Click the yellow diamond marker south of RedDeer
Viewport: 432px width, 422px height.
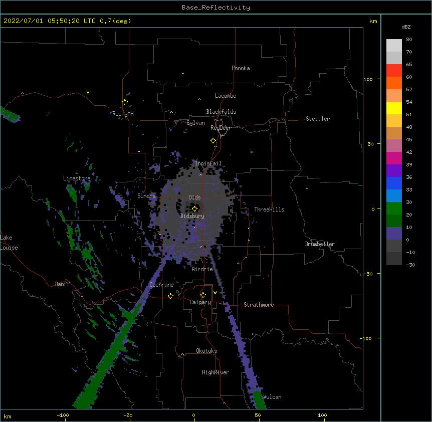point(213,141)
